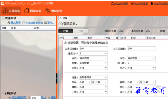Click the 导出 export link
Screen dimensions: 168x99
click(44, 98)
